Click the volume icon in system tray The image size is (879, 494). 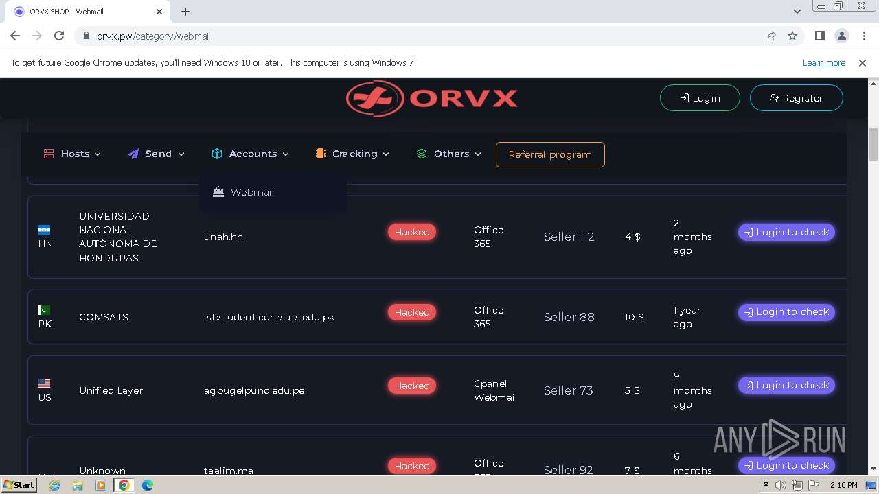(x=781, y=485)
